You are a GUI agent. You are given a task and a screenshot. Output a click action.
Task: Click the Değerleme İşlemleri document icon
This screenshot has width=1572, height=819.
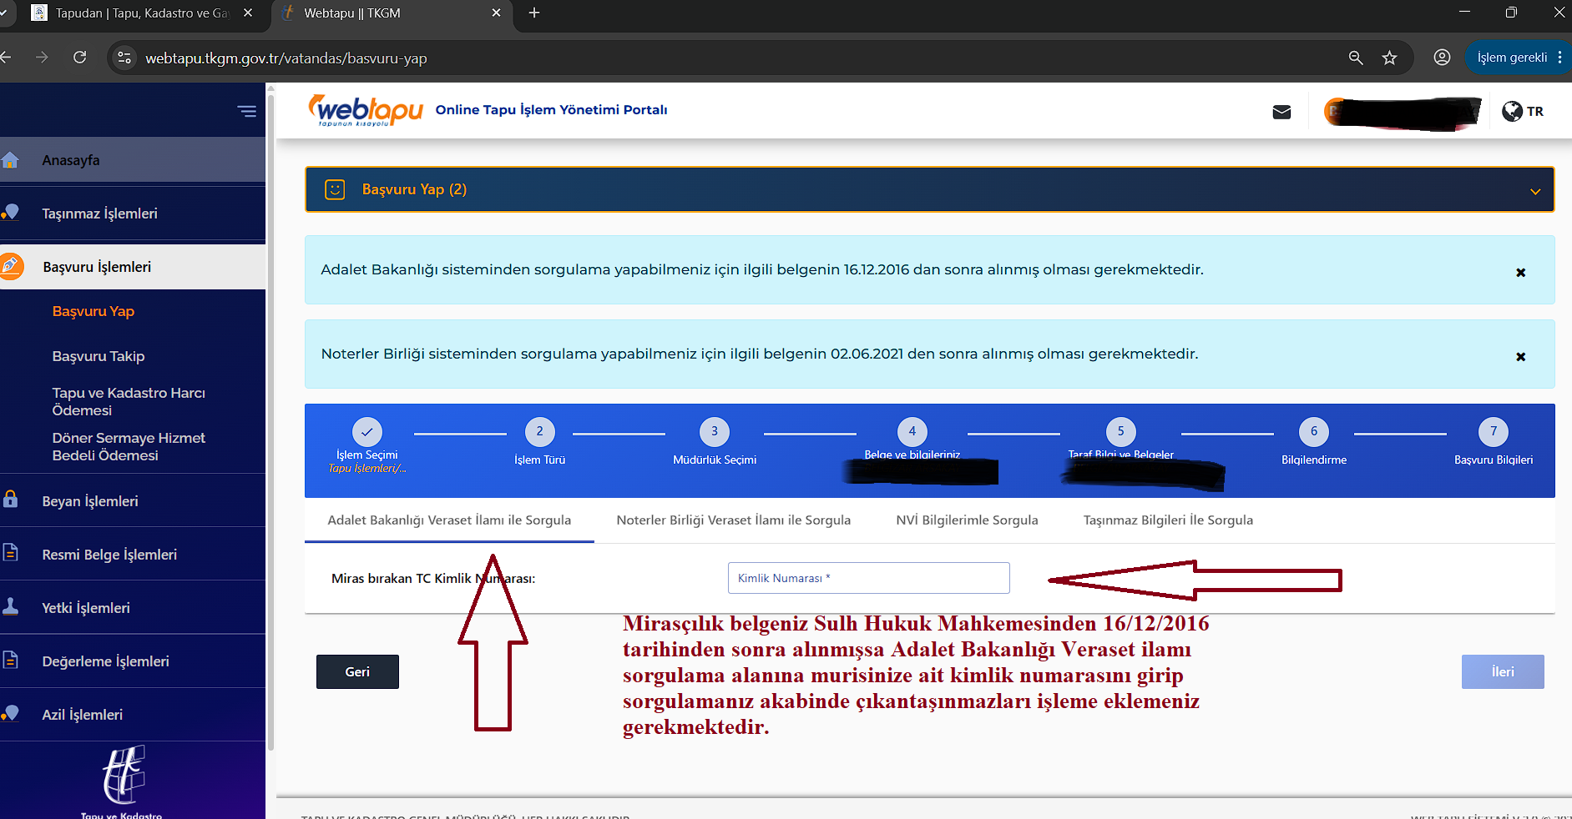[10, 660]
